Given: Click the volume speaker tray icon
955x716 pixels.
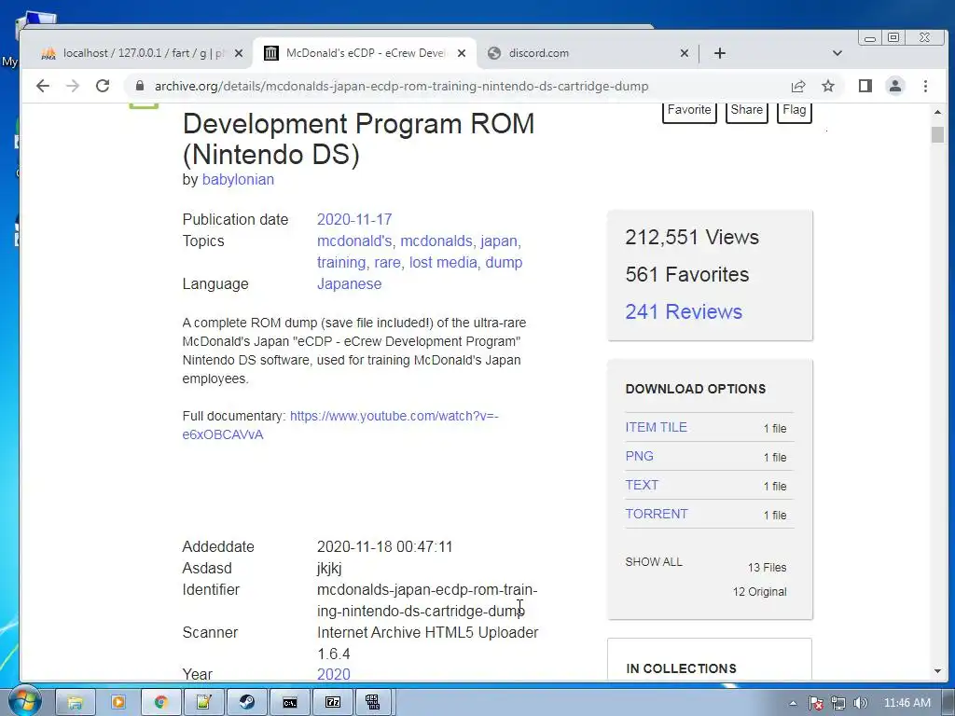Looking at the screenshot, I should (860, 703).
